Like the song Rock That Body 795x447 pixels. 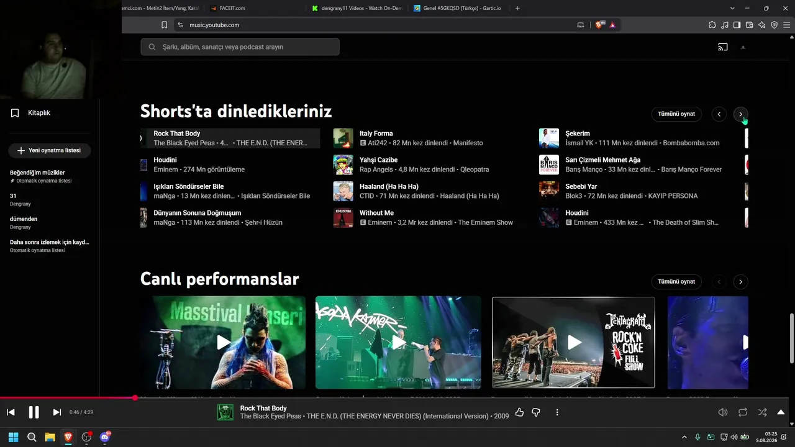click(519, 412)
